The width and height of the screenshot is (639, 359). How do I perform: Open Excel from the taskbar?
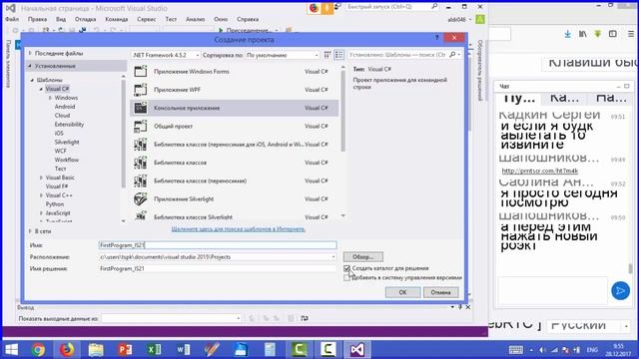[154, 350]
